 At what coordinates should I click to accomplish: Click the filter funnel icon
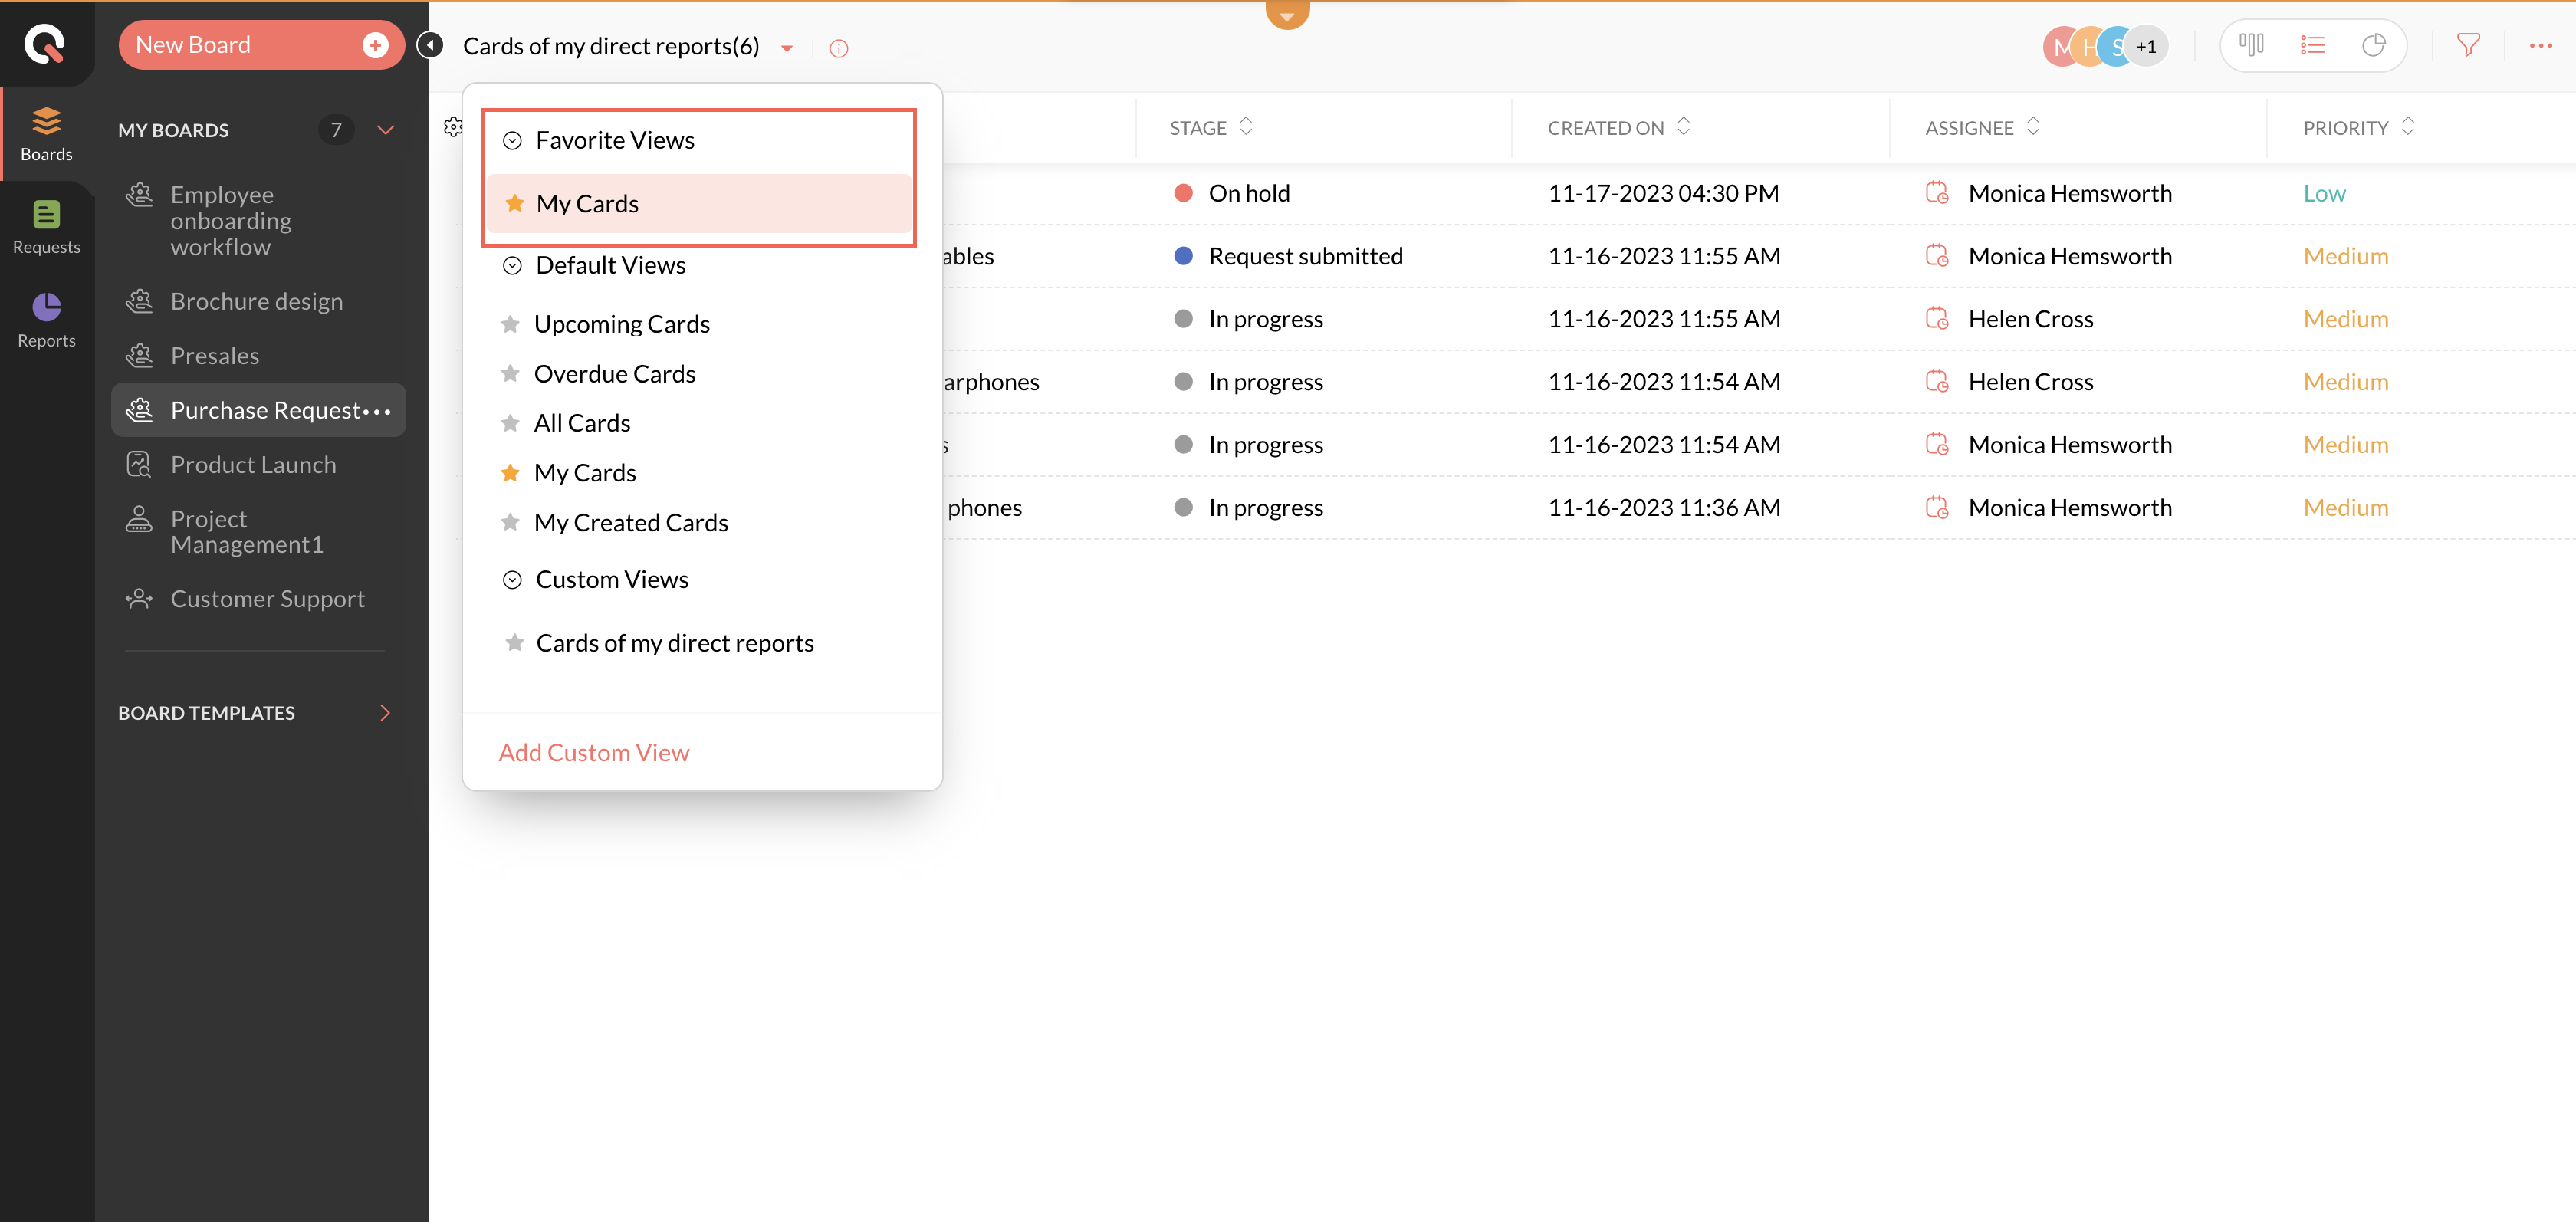(2468, 45)
